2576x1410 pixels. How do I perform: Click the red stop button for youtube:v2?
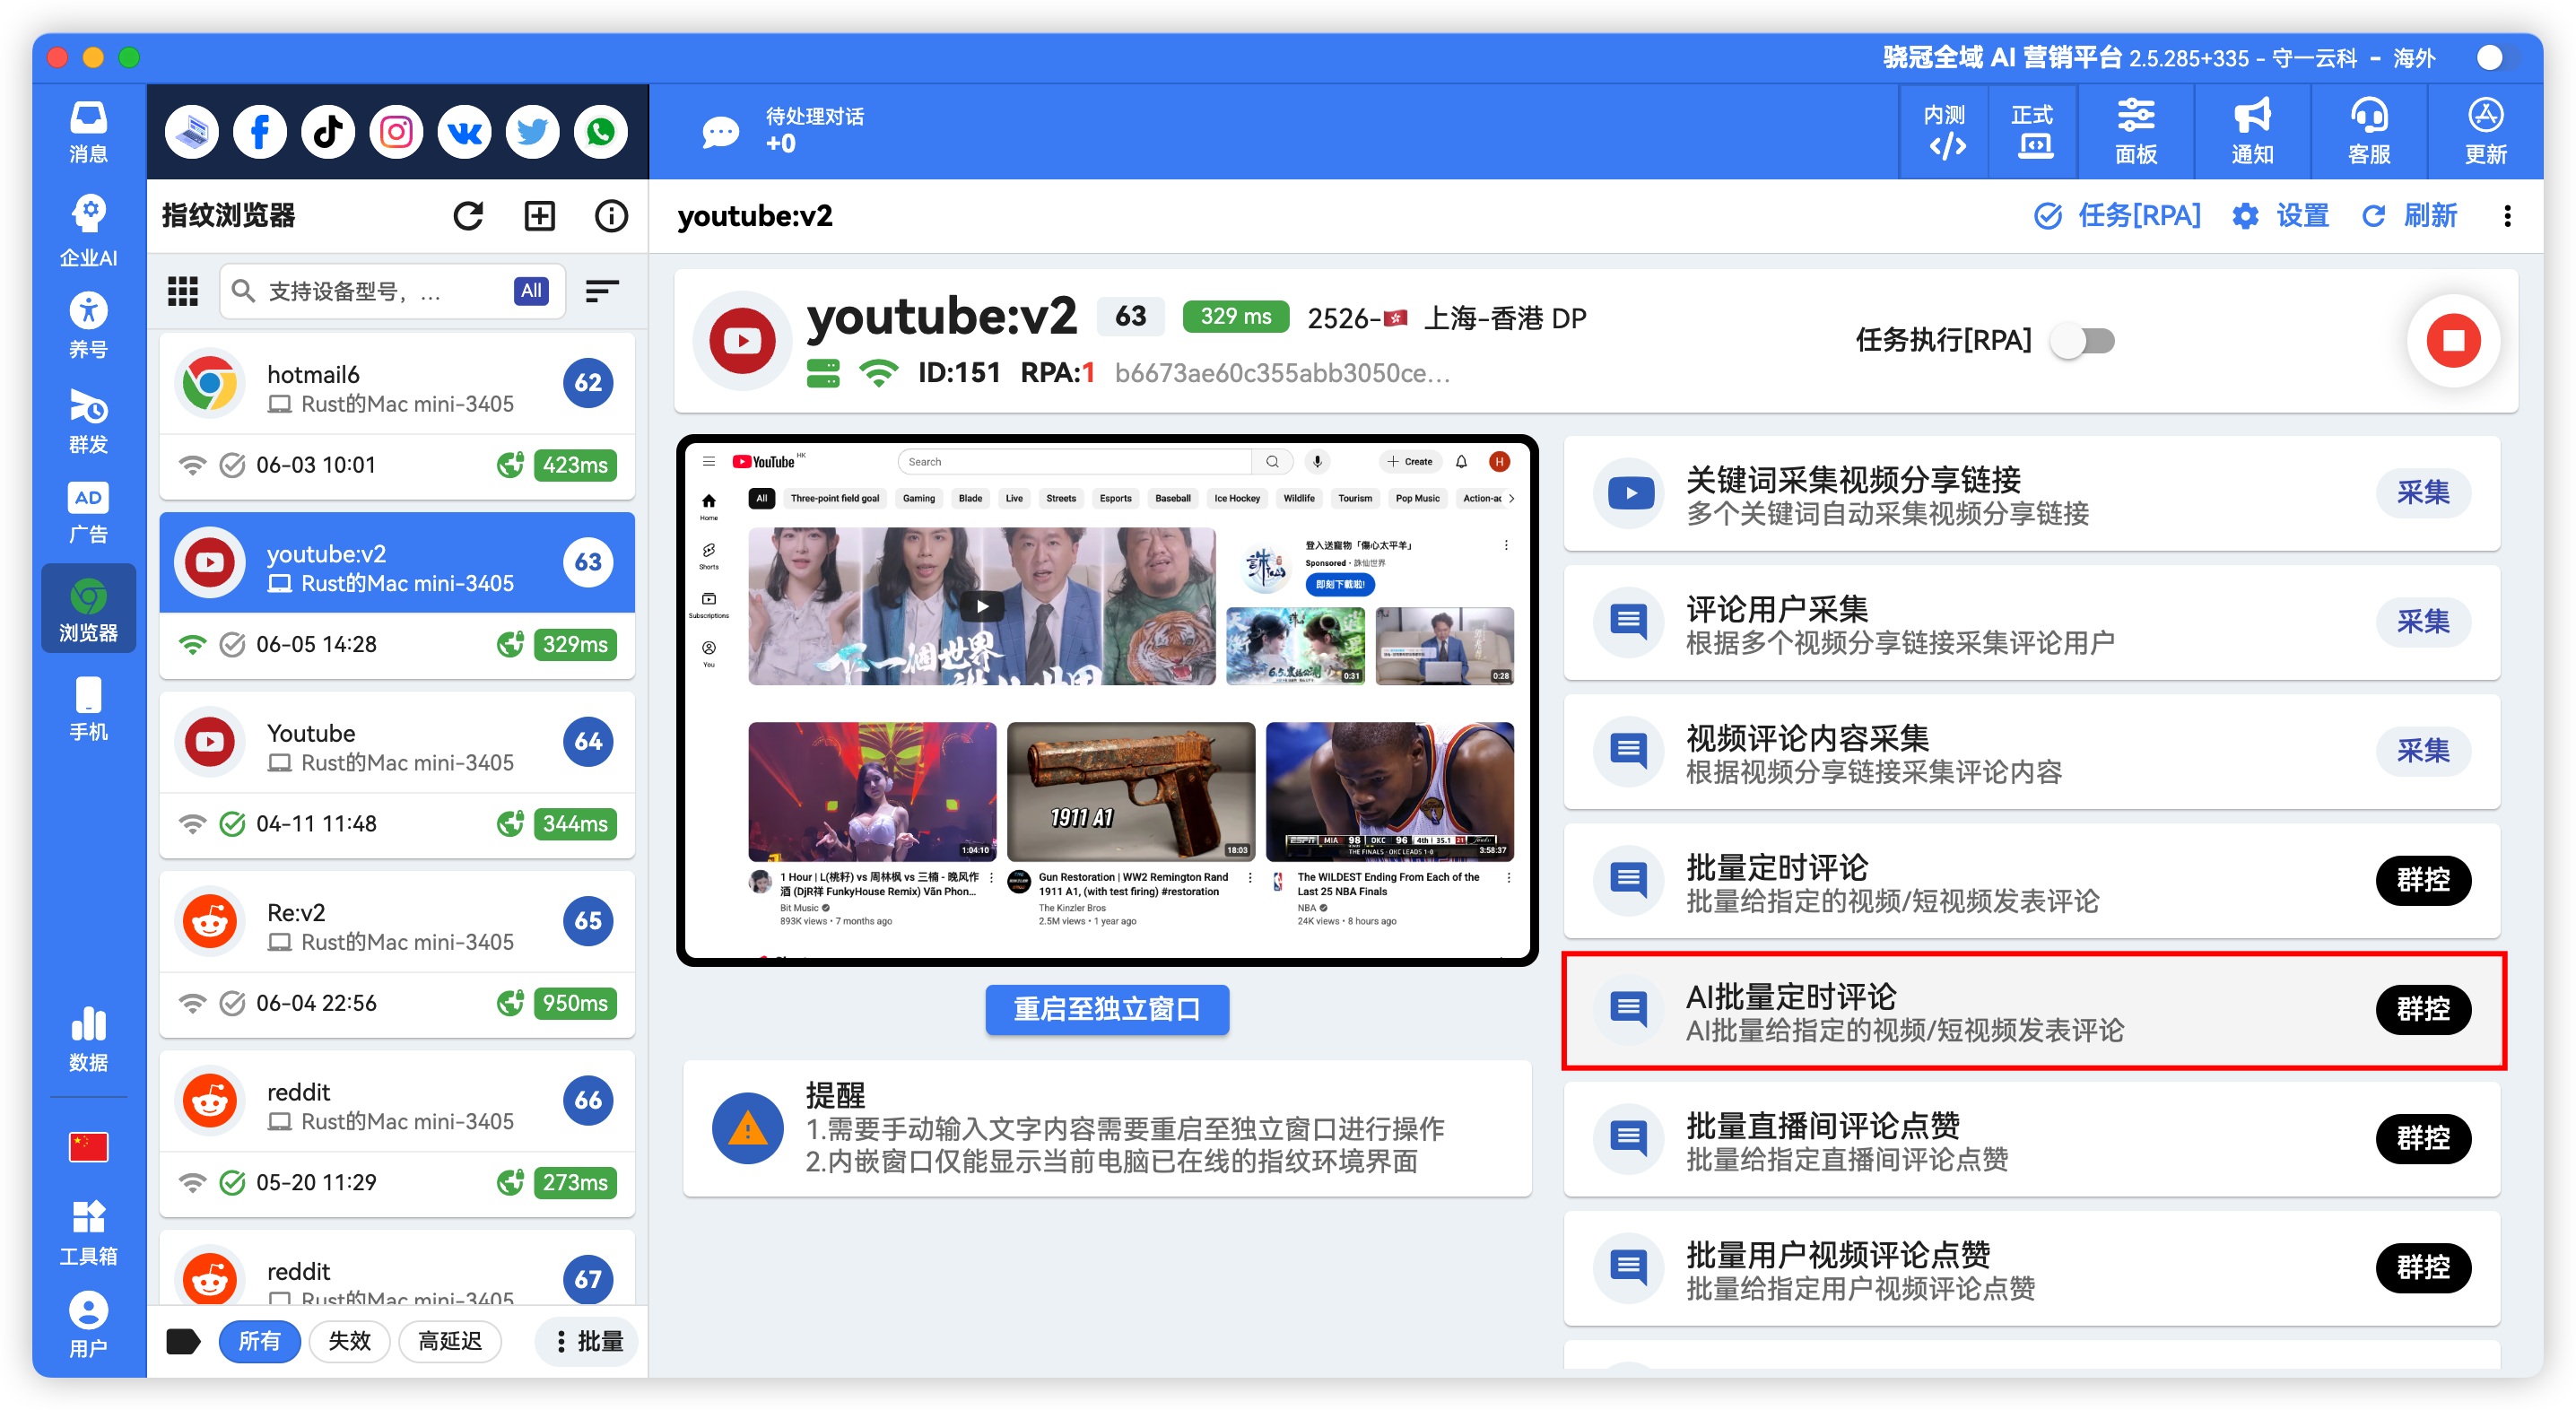coord(2453,341)
